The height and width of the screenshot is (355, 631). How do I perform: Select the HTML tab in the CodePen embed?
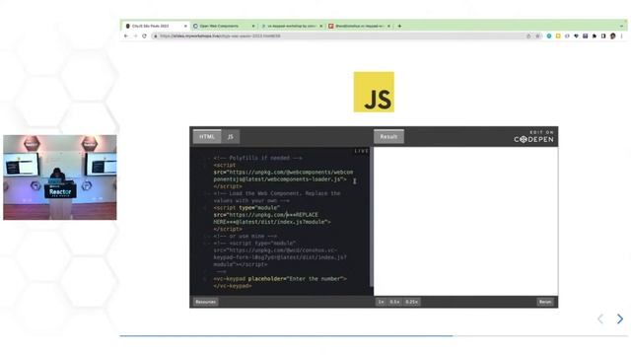207,137
